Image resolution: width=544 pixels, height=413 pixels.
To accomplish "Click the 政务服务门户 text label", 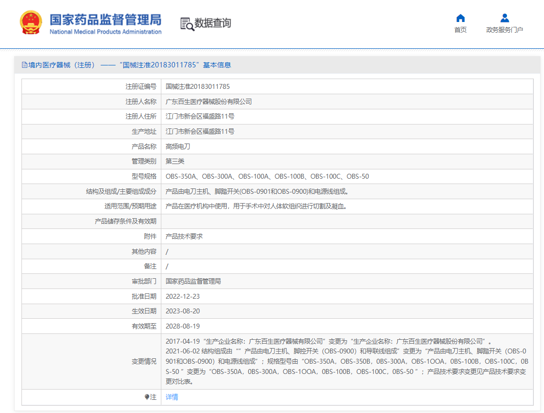I will pos(505,30).
